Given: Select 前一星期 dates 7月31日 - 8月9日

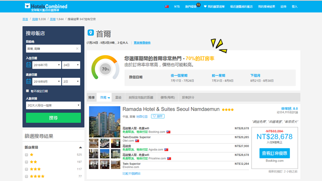Looking at the screenshot, I should [223, 78].
